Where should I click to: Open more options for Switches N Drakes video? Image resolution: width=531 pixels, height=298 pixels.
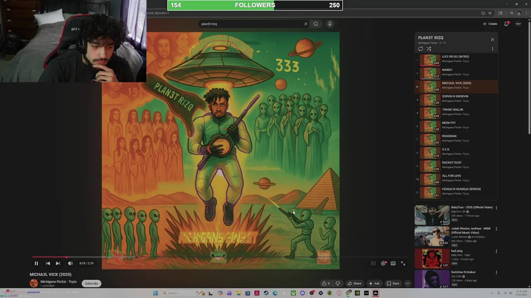496,272
